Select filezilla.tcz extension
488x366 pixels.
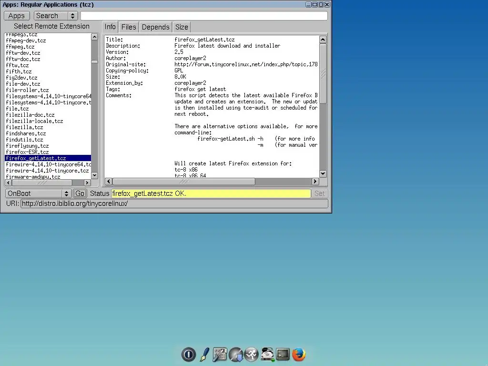pyautogui.click(x=48, y=127)
